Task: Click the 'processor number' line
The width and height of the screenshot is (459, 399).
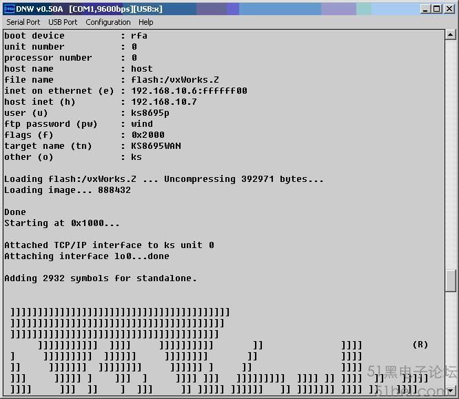Action: [x=70, y=58]
